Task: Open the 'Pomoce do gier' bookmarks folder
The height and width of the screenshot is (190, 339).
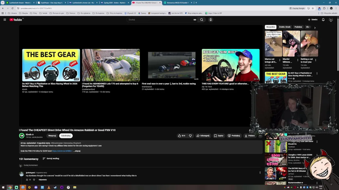Action: click(x=57, y=13)
